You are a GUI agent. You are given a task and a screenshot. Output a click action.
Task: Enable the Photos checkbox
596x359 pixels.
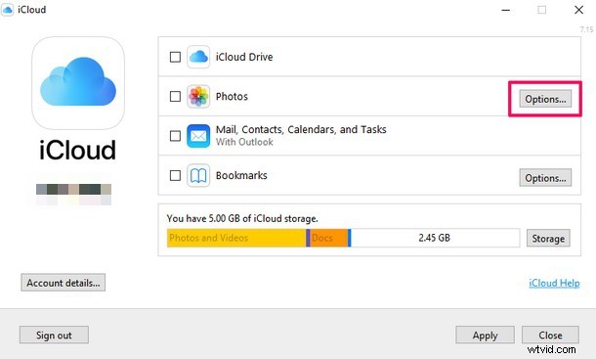(175, 96)
